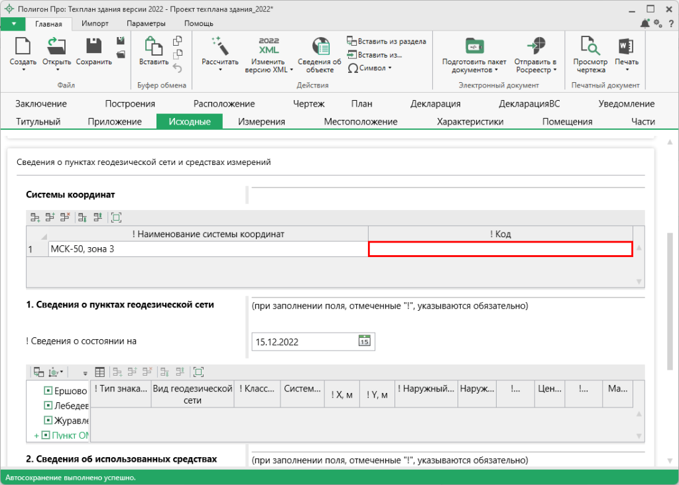Expand the green Пункт tree node

36,435
